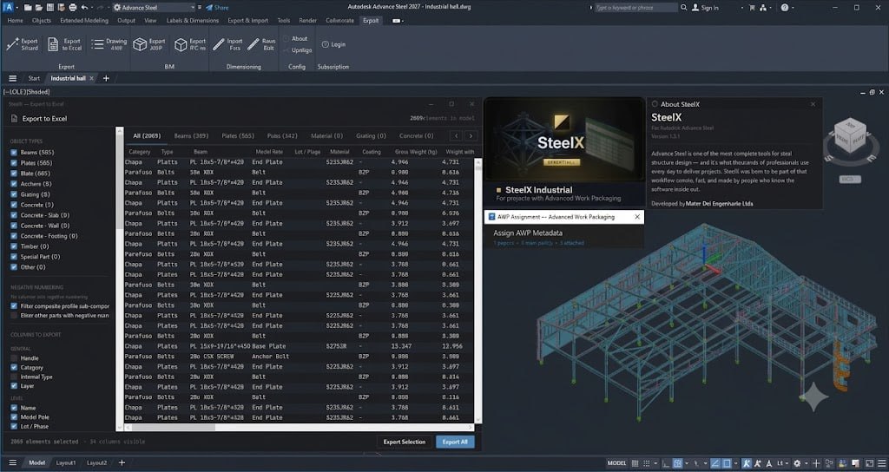Open the Extended Modeling ribbon tab

click(84, 21)
